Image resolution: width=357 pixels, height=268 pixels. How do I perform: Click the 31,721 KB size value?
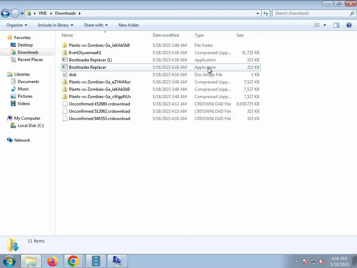250,53
